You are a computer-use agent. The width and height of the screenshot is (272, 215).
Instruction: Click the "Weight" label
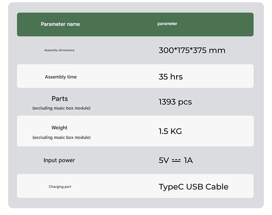[x=59, y=128]
